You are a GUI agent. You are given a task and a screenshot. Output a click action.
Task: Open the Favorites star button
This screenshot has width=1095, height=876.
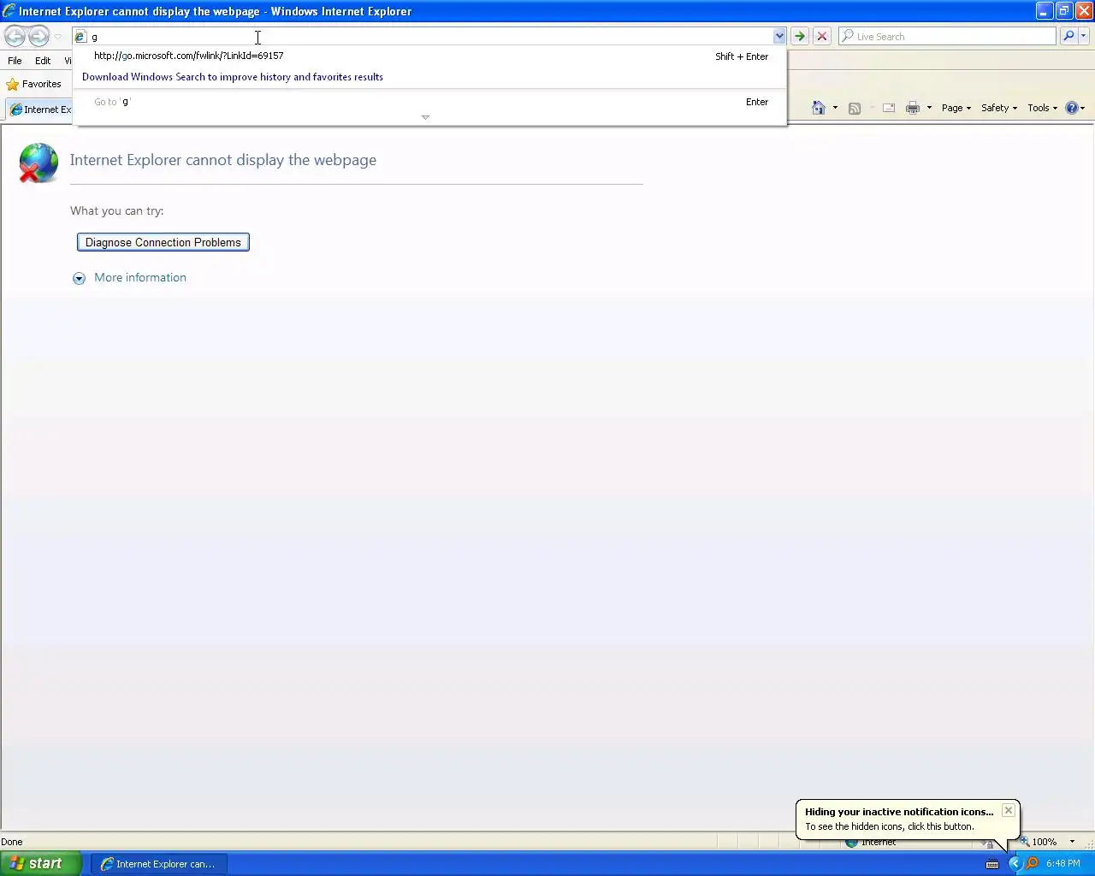(x=34, y=84)
